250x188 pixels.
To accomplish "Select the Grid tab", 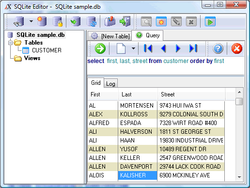I will tap(95, 83).
